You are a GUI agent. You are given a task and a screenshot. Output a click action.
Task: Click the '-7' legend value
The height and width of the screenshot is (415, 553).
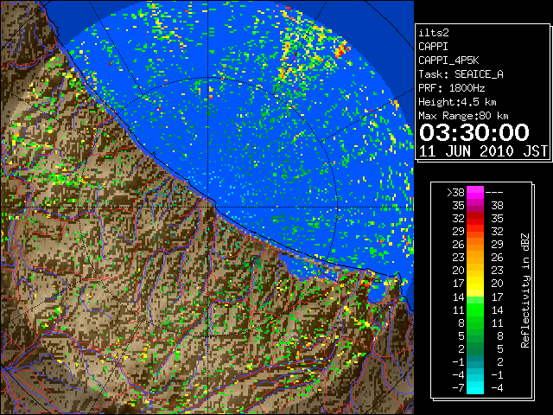click(458, 388)
